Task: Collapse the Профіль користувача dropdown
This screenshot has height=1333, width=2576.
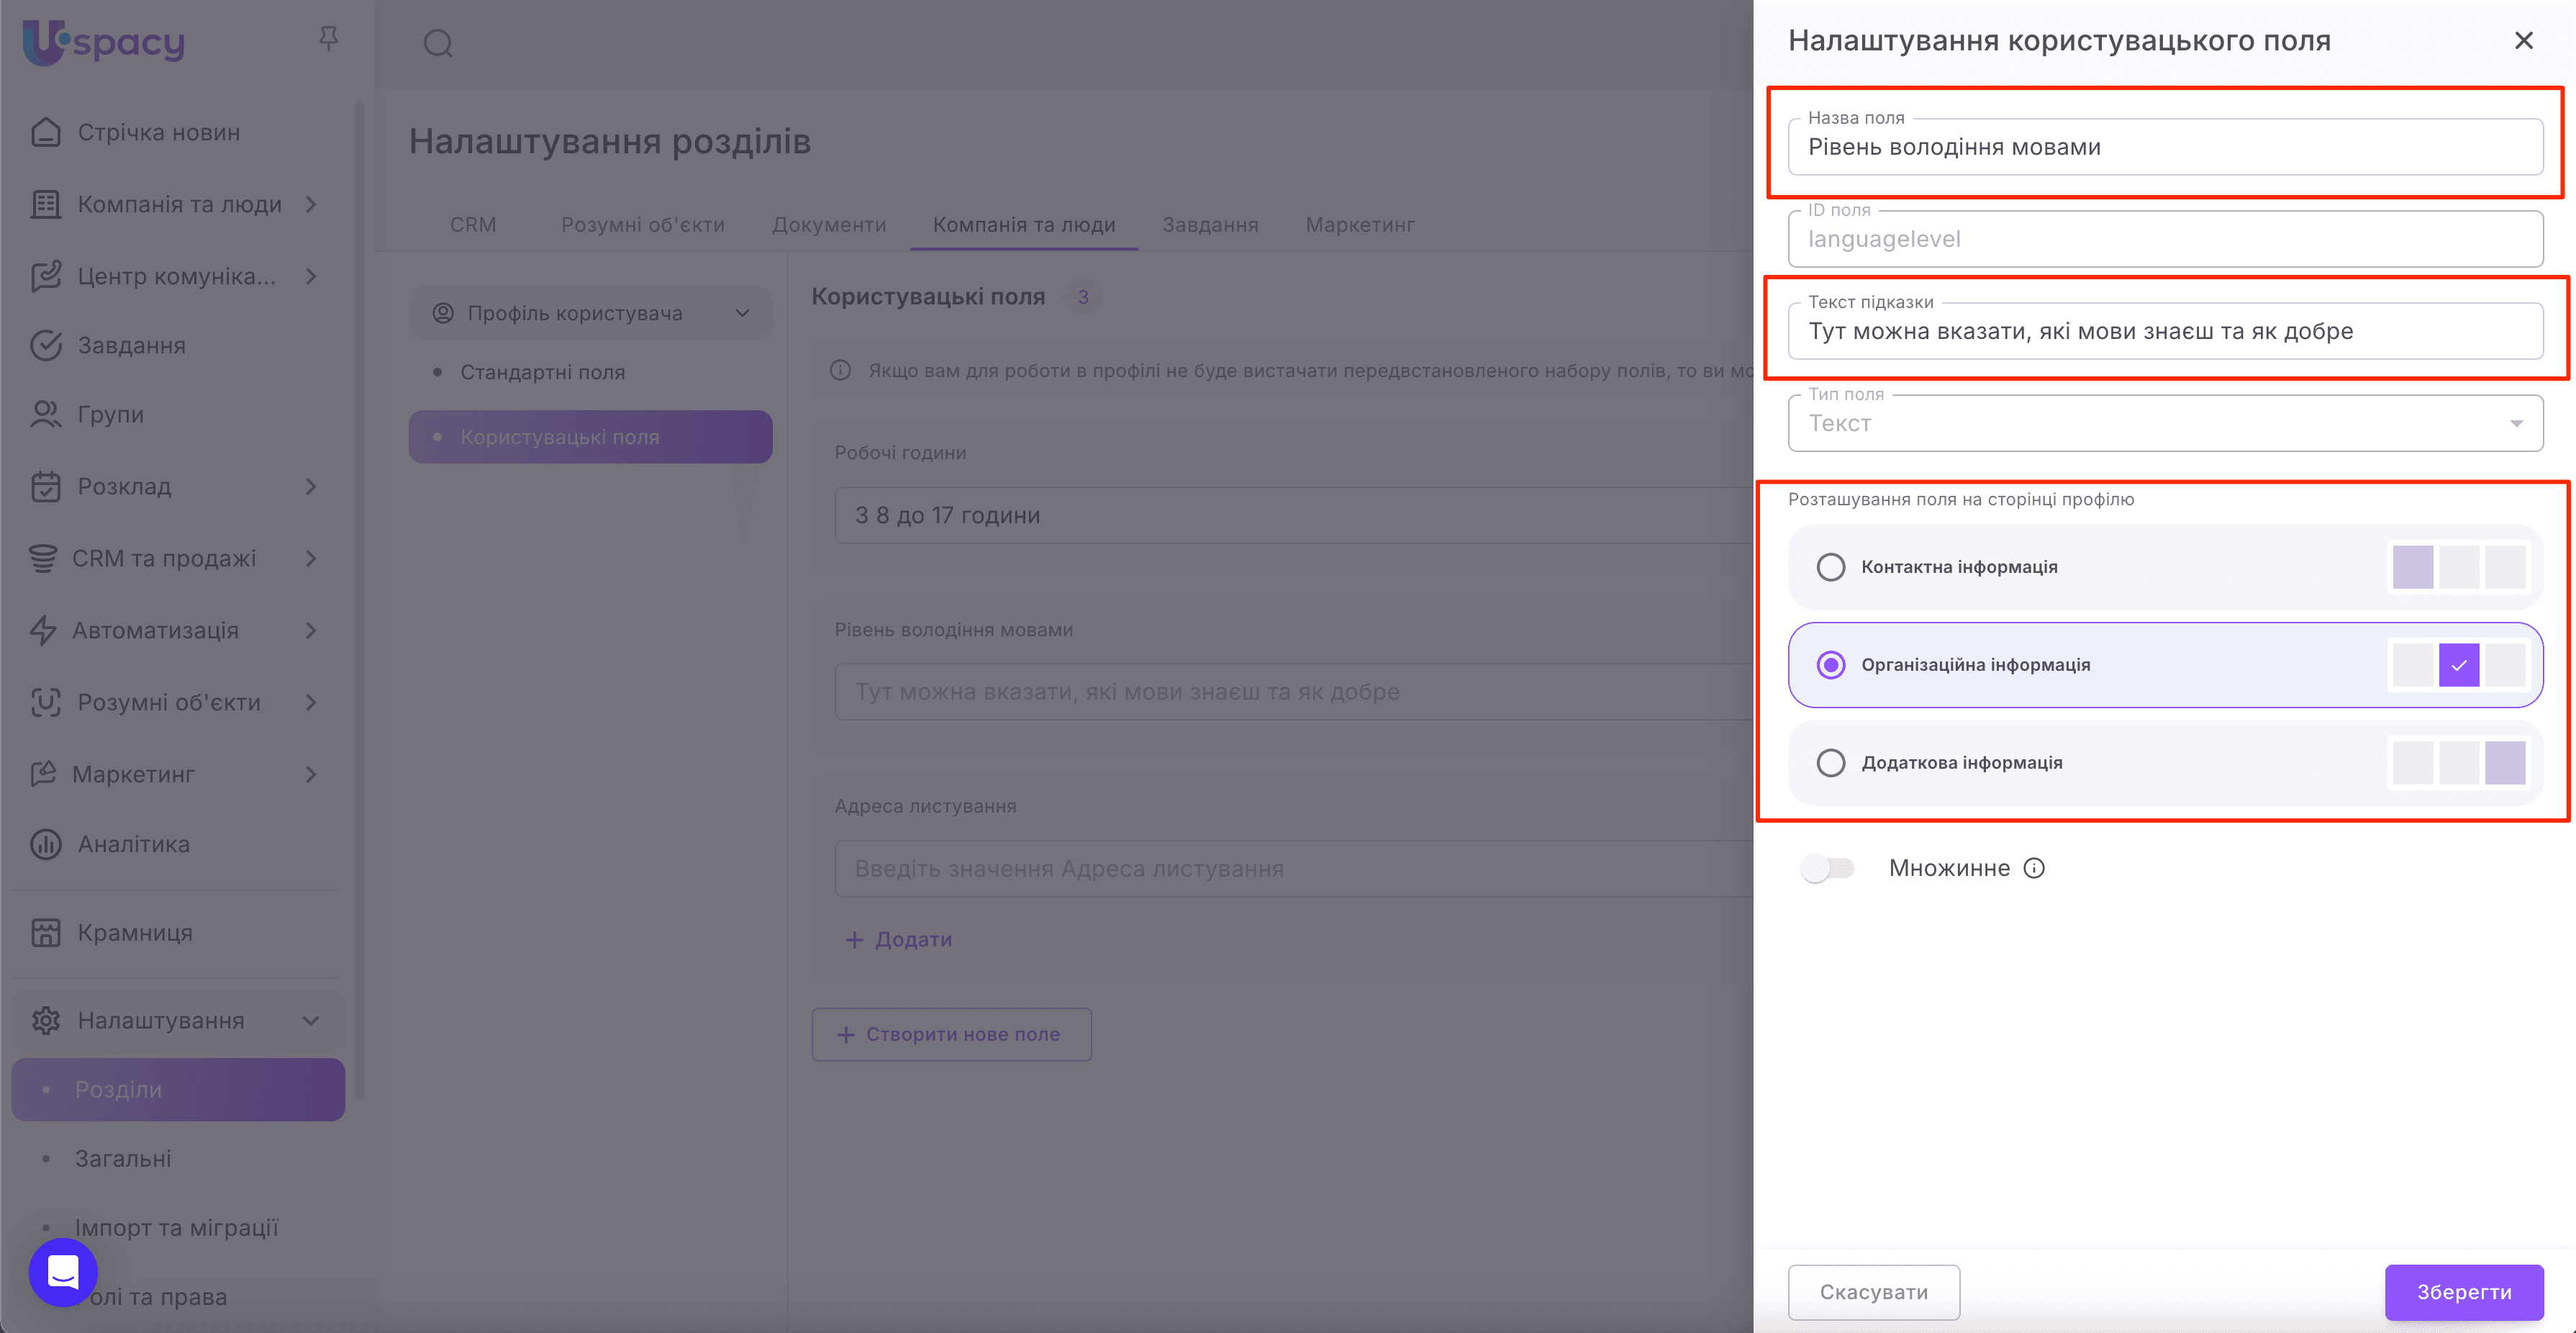Action: [742, 313]
